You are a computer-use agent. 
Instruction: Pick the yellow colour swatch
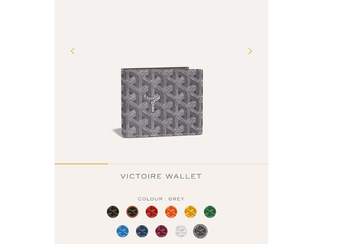[x=191, y=212]
